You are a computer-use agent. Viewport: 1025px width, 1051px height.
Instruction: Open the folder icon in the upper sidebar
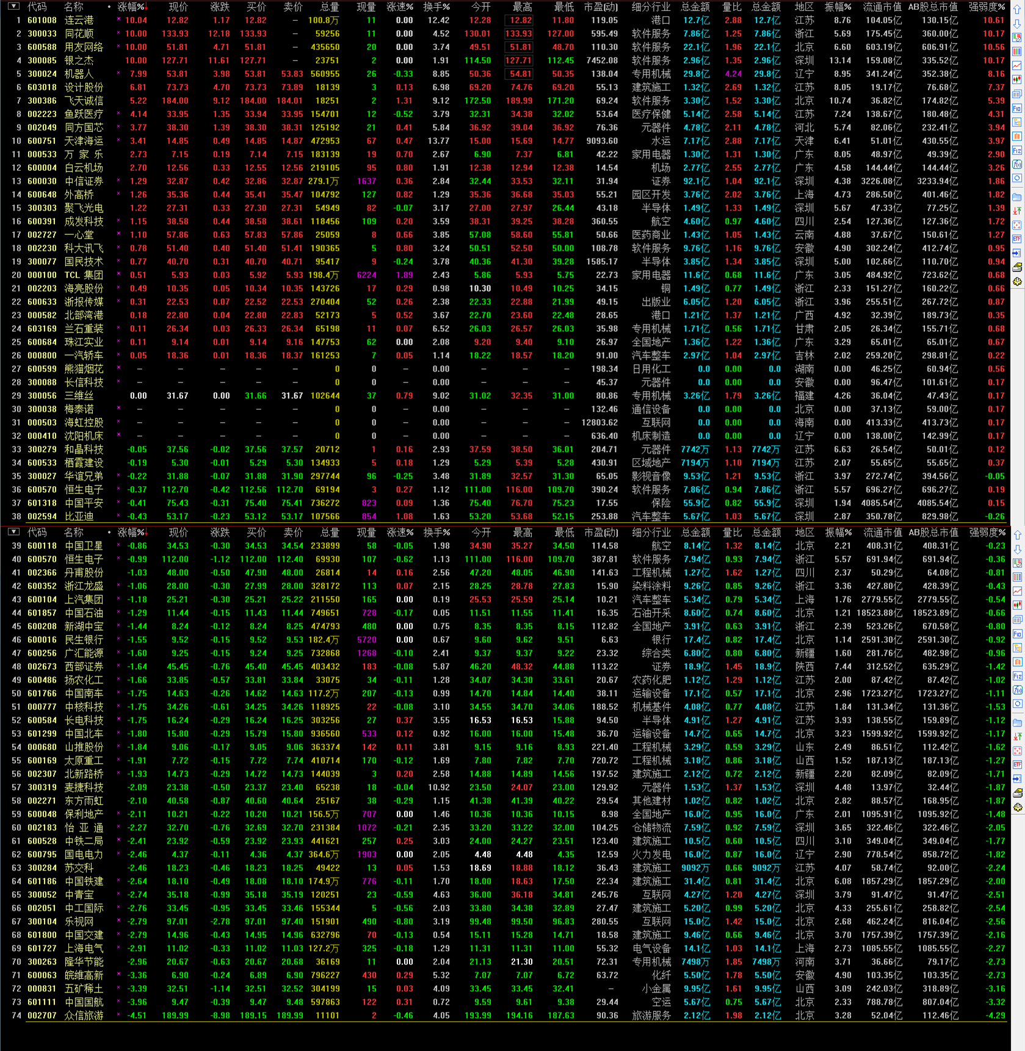1017,197
